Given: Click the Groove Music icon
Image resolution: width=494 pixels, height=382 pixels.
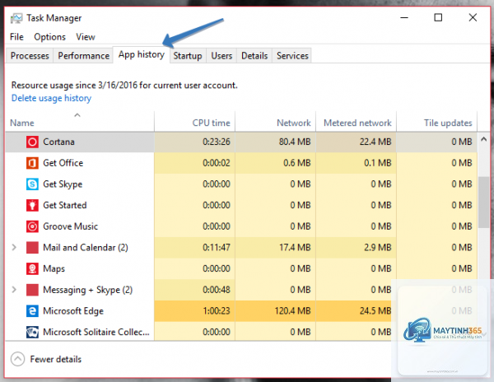Looking at the screenshot, I should coord(32,226).
